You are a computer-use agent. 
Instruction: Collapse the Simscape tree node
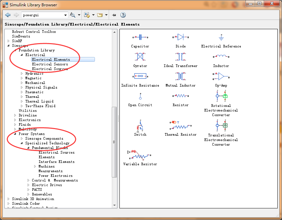(8, 45)
